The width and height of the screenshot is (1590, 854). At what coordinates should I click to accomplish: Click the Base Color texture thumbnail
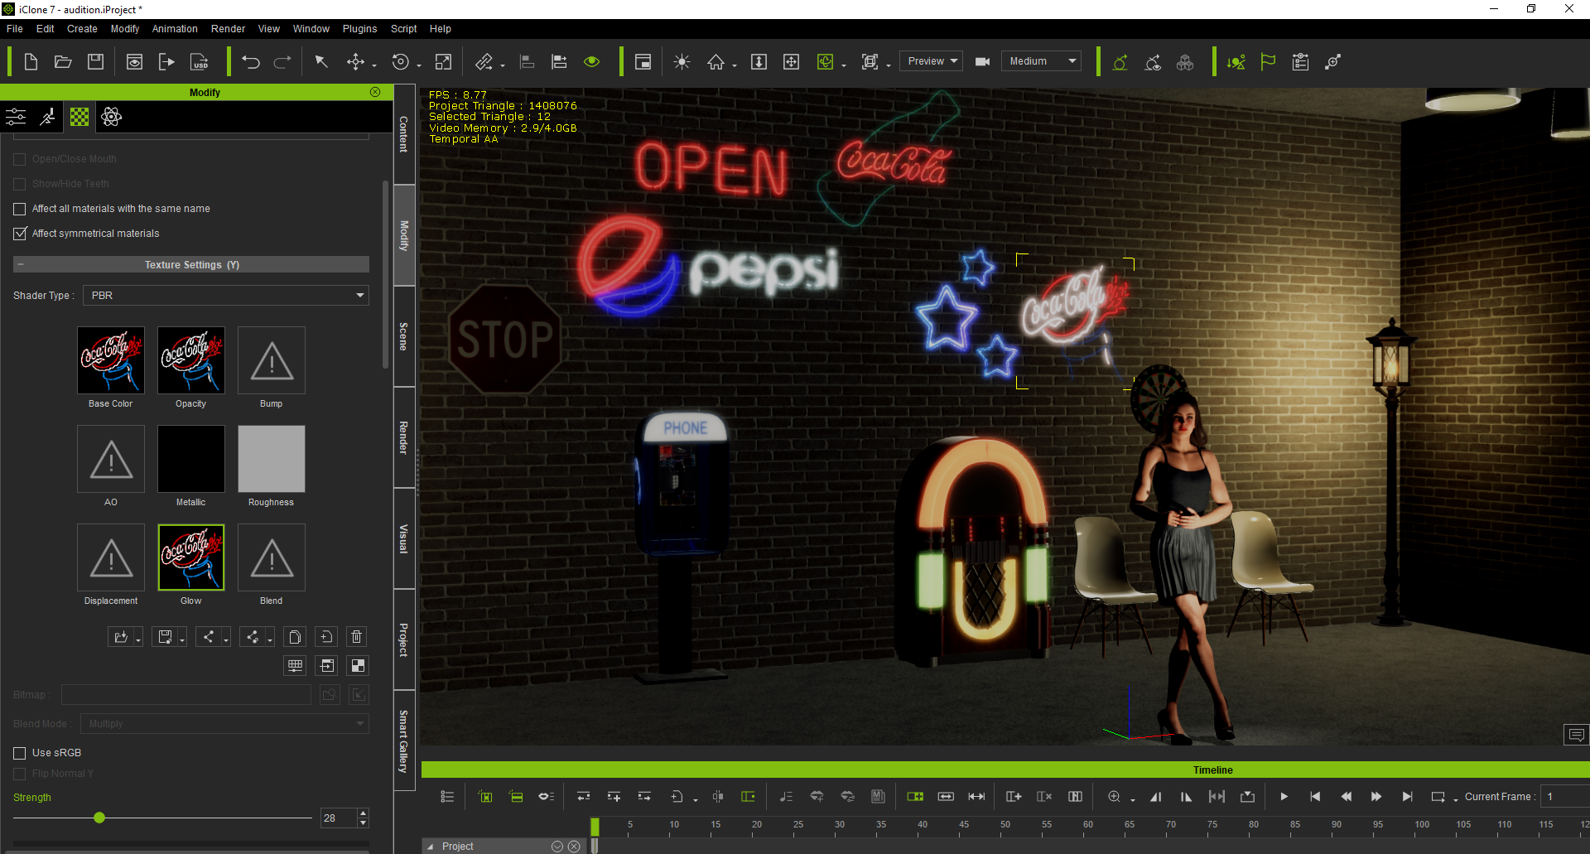[111, 360]
